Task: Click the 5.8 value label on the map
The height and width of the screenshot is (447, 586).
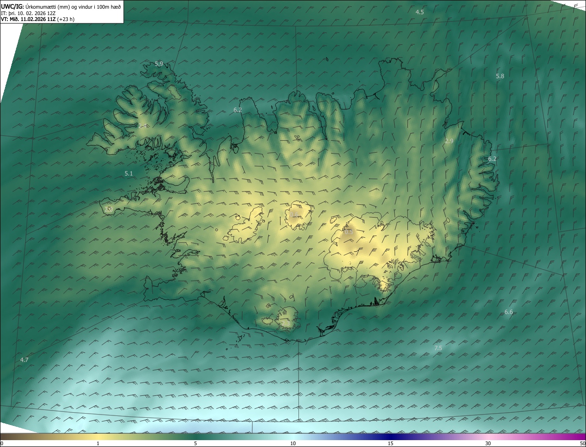Action: tap(500, 76)
